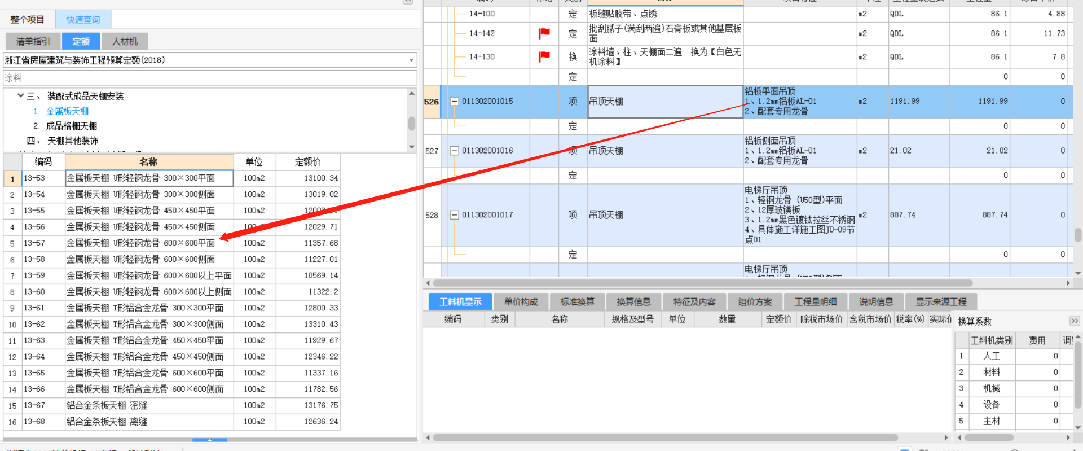Screen dimensions: 1083x451
Task: Collapse item 011302001017 with the minus box
Action: [x=454, y=215]
